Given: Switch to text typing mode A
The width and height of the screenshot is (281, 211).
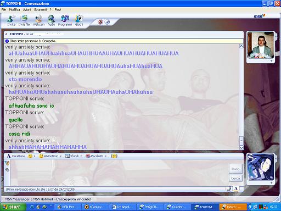Looking at the screenshot, I should click(236, 188).
